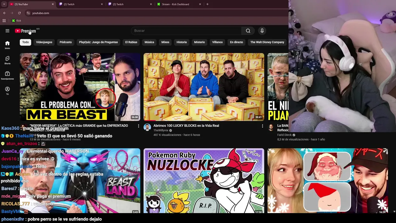Open the tab search dropdown arrow

[4, 4]
